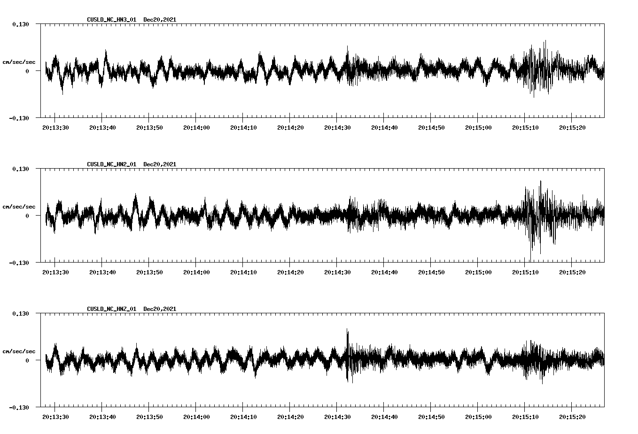Click the 20:15:10 time label under HN3 plot

click(x=525, y=127)
